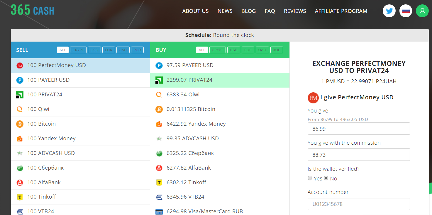Pick Сбербанк icon in the Buy list
The image size is (432, 215).
tap(159, 153)
